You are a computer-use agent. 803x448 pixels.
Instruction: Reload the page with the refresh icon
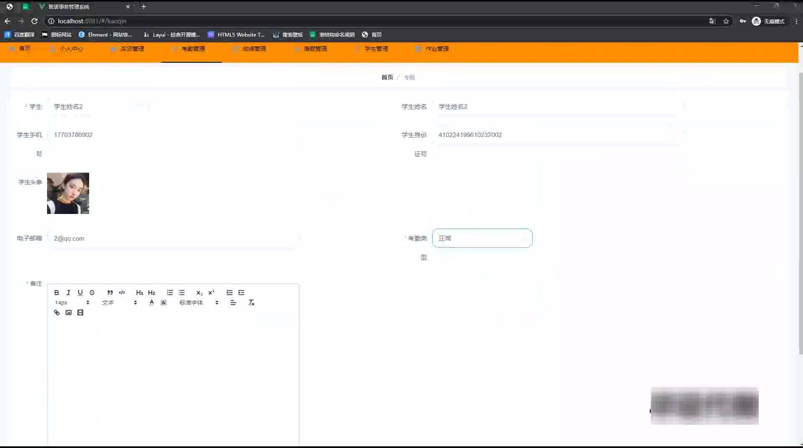click(35, 21)
